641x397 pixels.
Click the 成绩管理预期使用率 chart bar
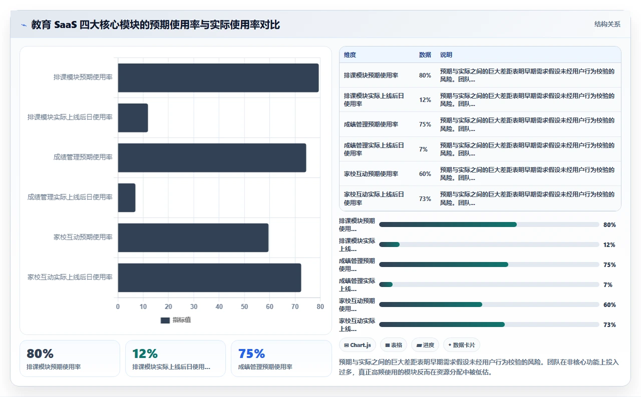[x=212, y=158]
